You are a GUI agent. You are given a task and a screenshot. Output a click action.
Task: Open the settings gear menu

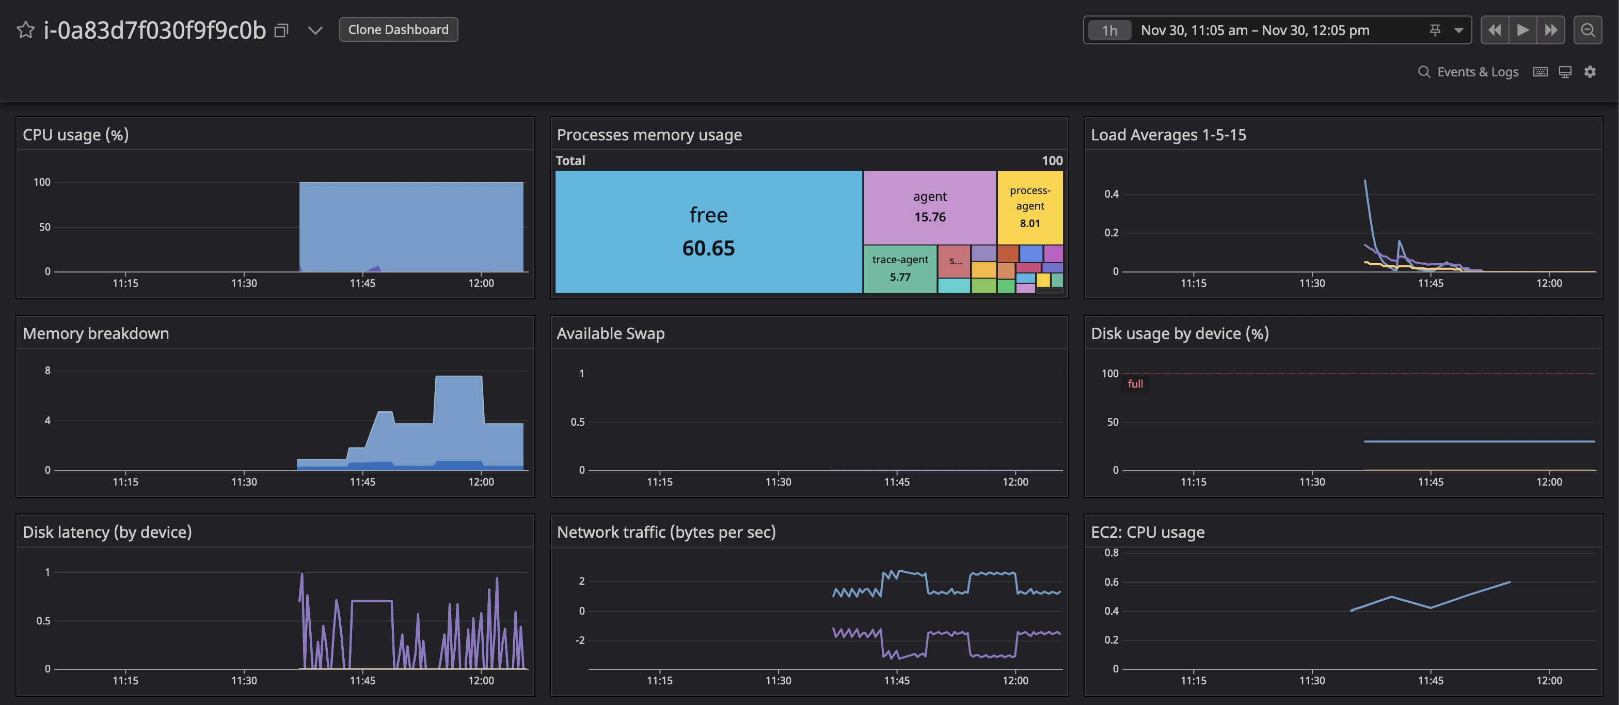coord(1590,72)
